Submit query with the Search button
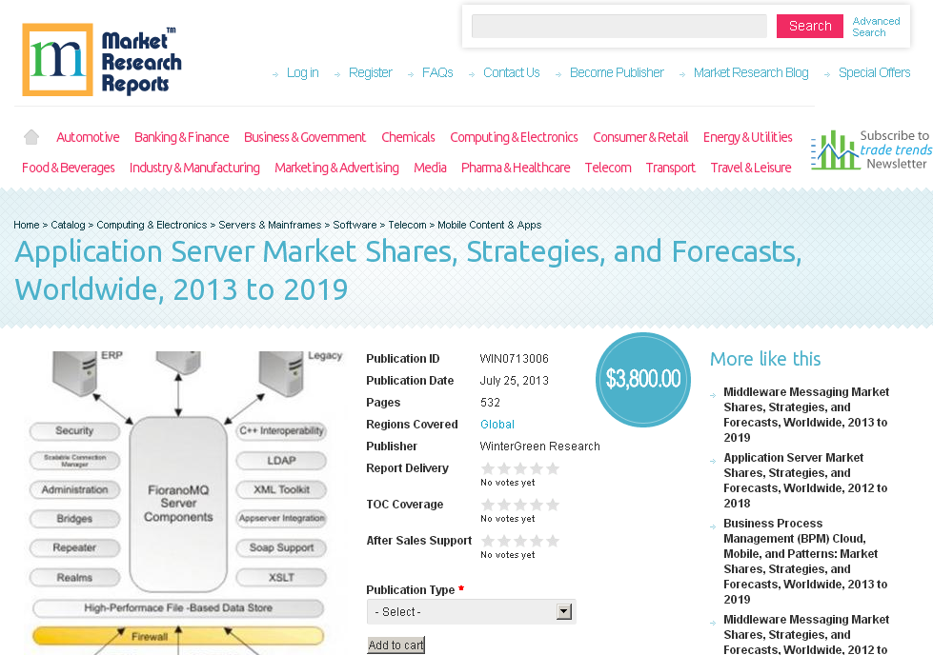This screenshot has height=655, width=933. coord(810,26)
